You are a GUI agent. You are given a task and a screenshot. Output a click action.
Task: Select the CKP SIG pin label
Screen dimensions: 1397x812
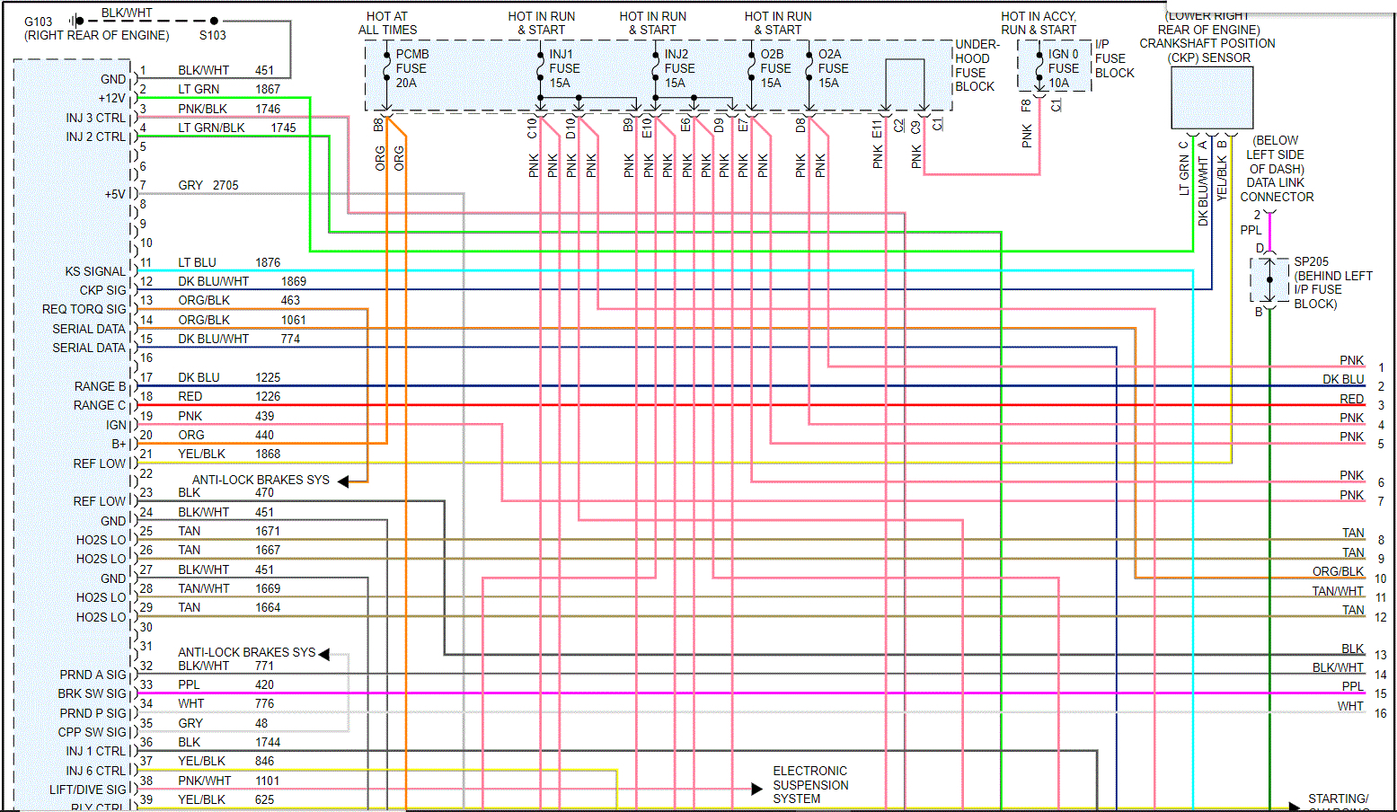pos(103,290)
